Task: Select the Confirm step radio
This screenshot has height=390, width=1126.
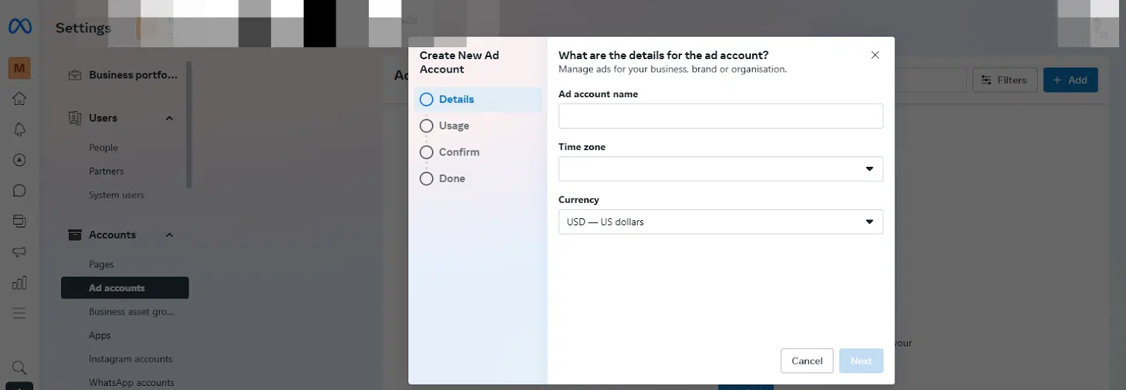Action: (426, 152)
